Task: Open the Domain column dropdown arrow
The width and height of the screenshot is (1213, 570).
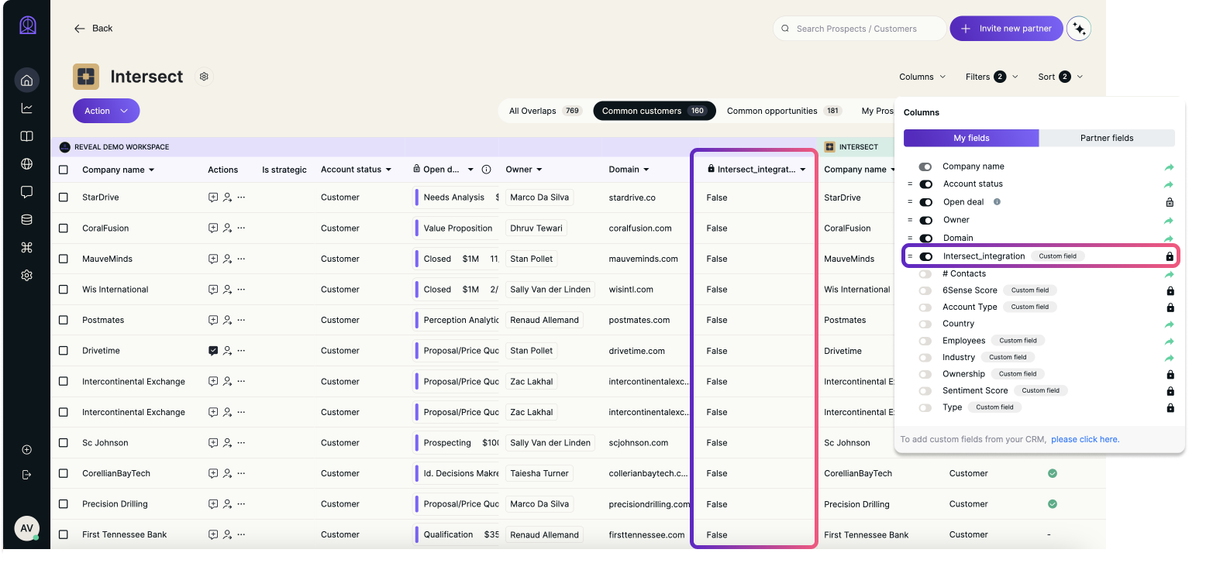Action: pyautogui.click(x=646, y=170)
